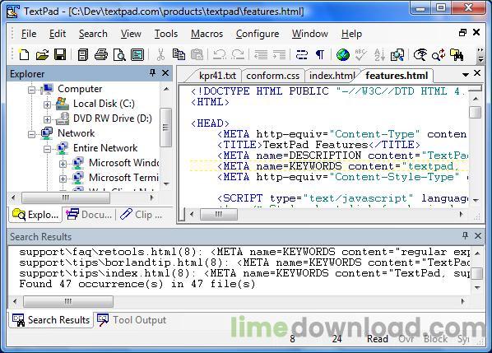The image size is (492, 353).
Task: Switch to the conform.css tab
Action: coord(272,76)
